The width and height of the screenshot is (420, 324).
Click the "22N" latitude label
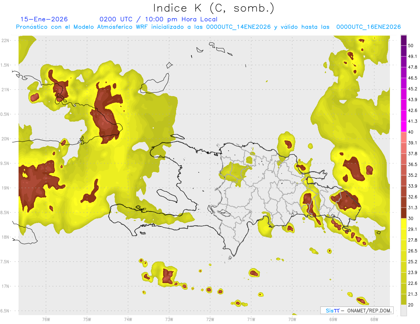[x=6, y=40]
